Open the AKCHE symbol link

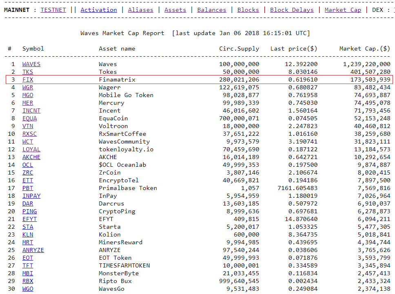tap(31, 157)
